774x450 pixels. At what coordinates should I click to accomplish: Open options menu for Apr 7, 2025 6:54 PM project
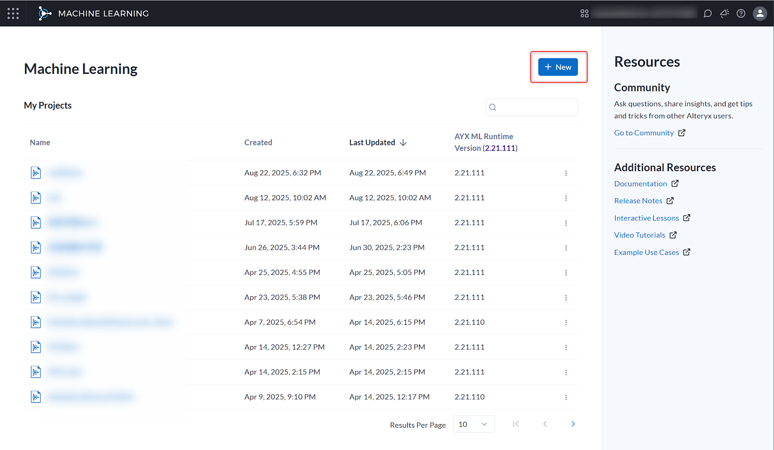[x=566, y=322]
